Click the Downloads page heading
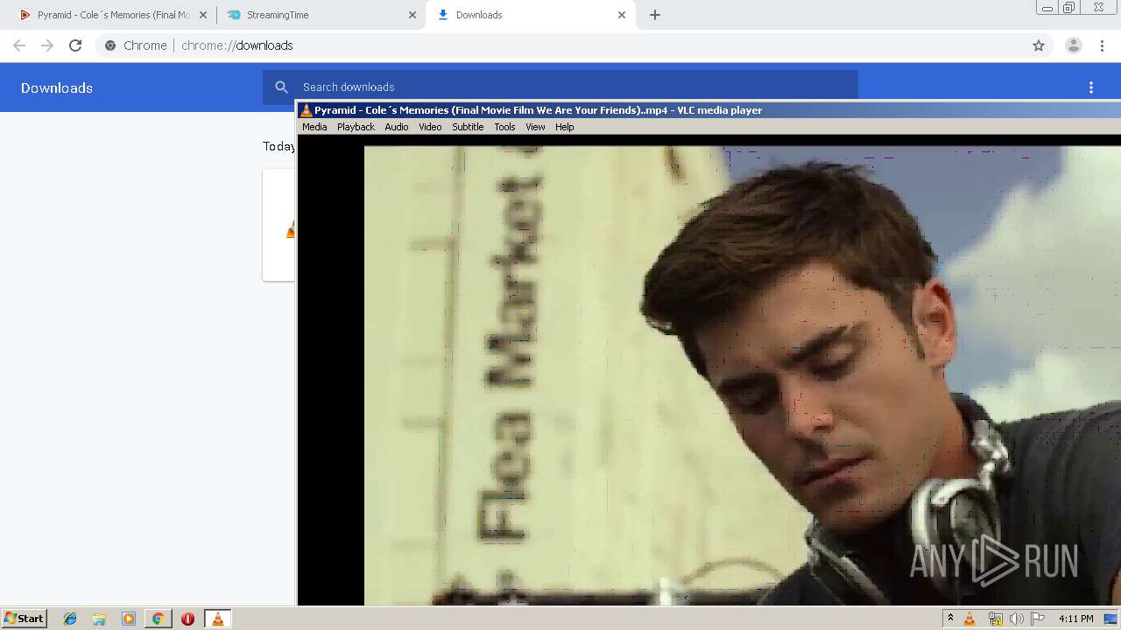 (x=57, y=87)
